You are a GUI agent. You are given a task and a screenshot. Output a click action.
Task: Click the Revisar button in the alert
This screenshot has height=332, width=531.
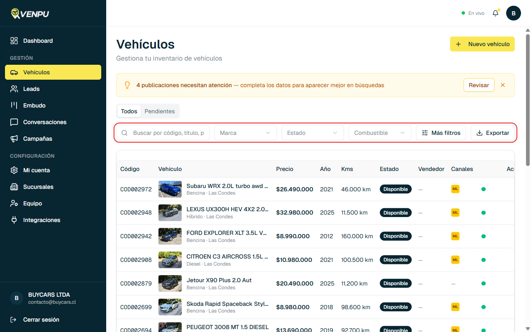coord(479,85)
